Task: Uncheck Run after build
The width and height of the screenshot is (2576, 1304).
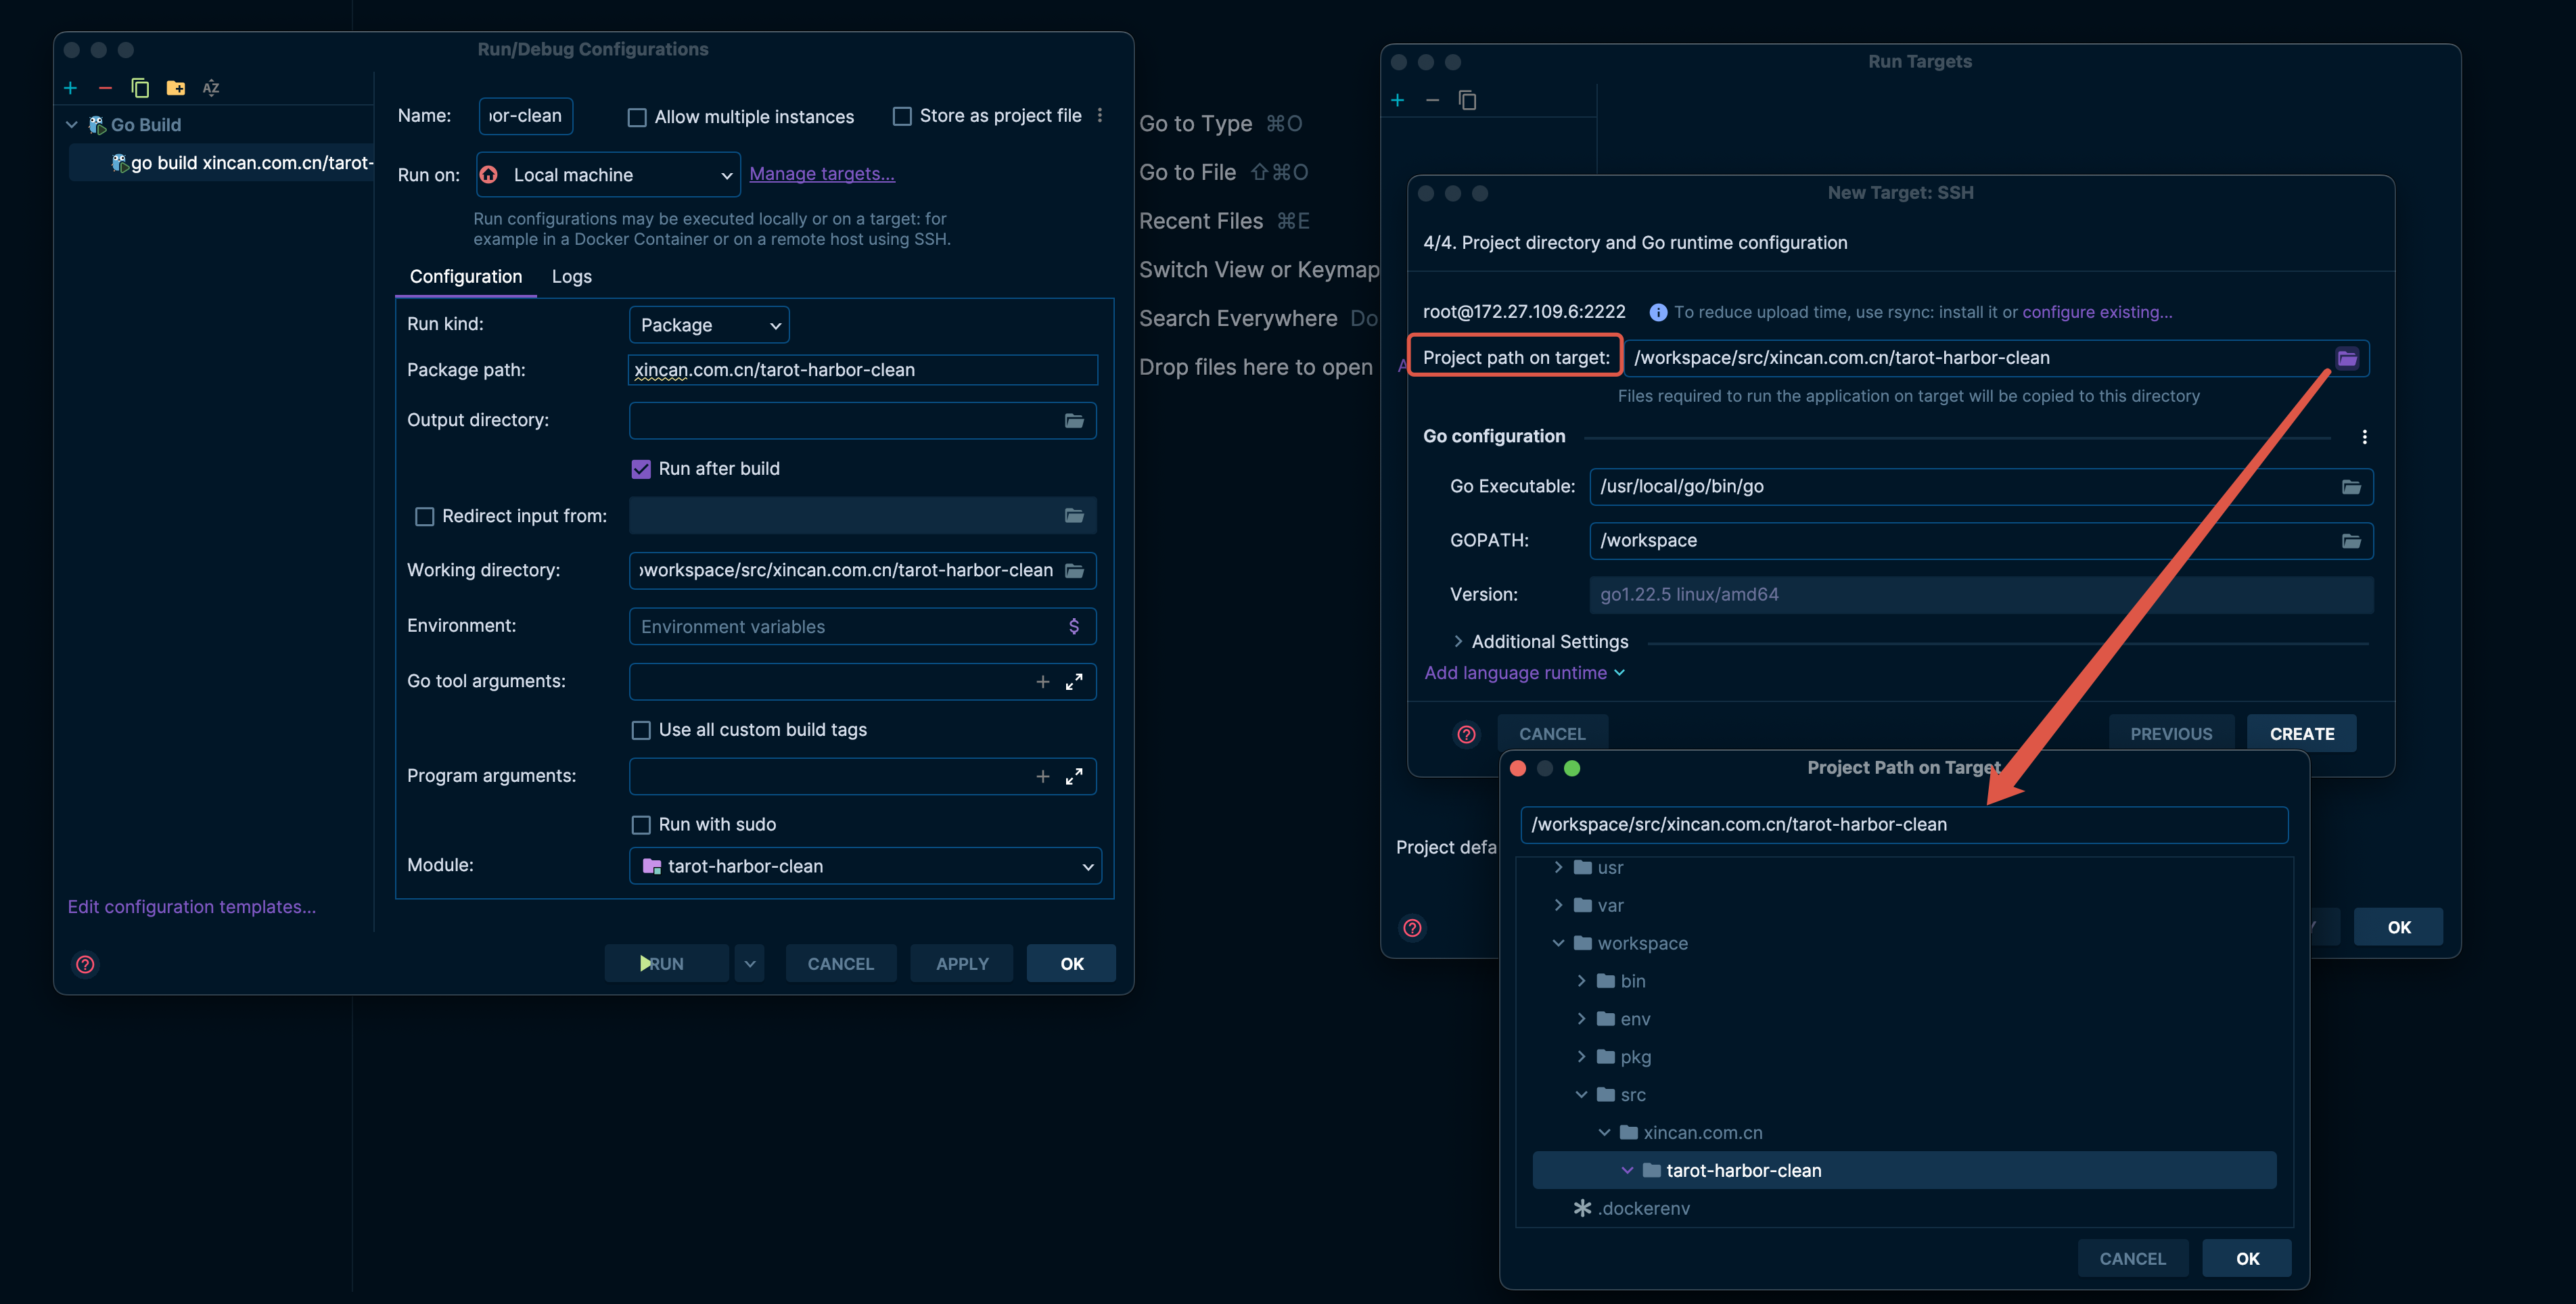Action: click(x=641, y=469)
